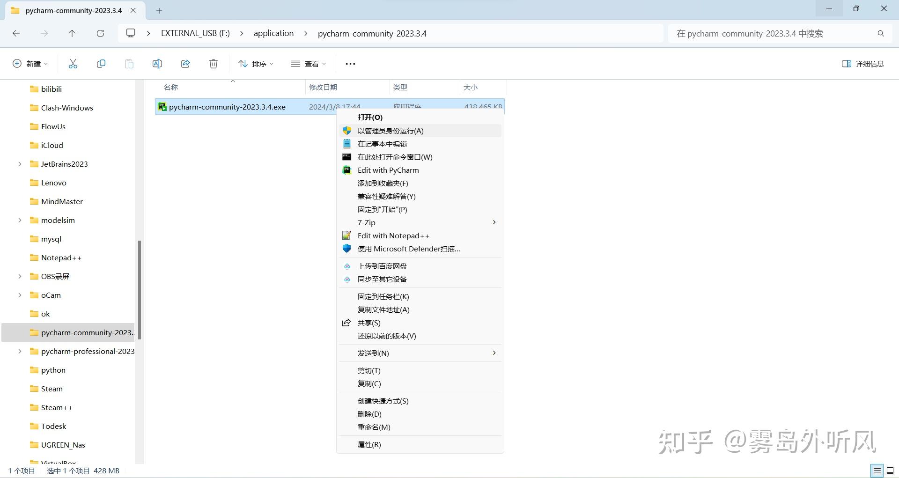
Task: Open a new tab with the plus button
Action: pos(160,10)
